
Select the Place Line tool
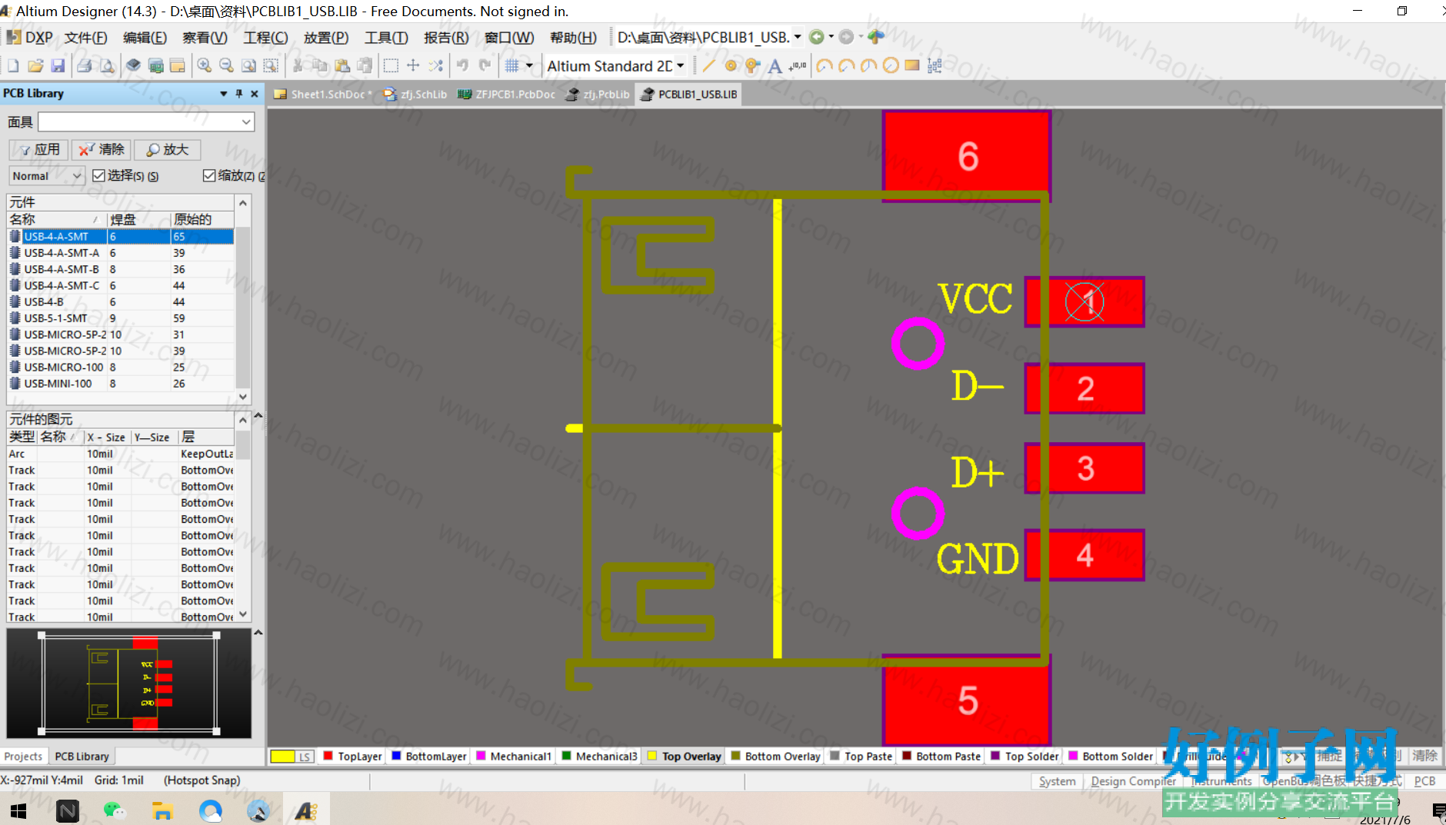708,66
